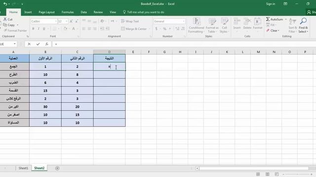Click the Merge & Center button
This screenshot has width=316, height=177.
coord(134,29)
